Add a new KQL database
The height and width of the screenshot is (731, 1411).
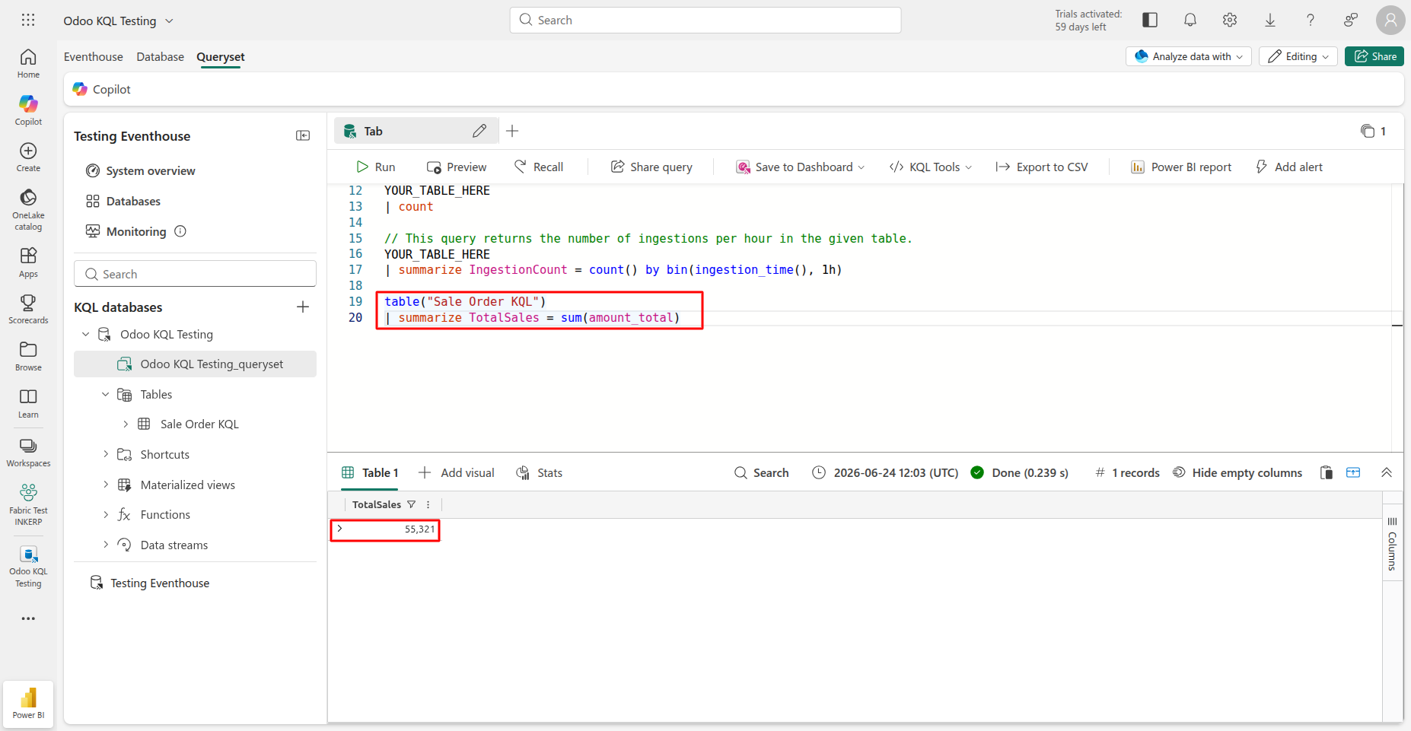[x=303, y=307]
